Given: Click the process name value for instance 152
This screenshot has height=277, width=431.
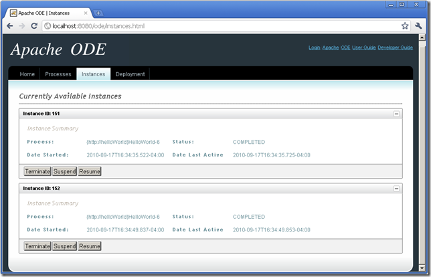Looking at the screenshot, I should [123, 217].
